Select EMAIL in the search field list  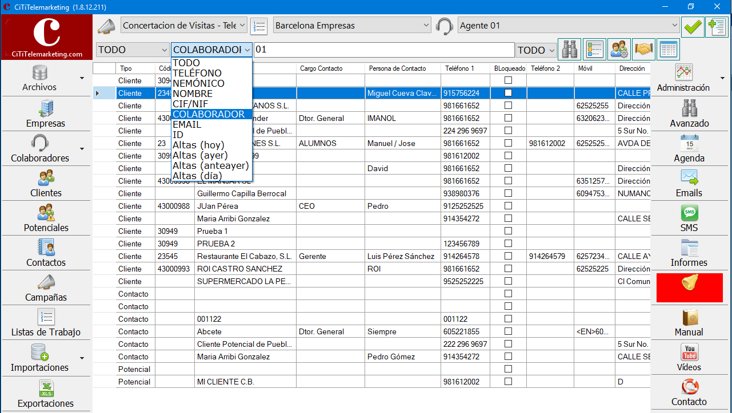pos(211,124)
